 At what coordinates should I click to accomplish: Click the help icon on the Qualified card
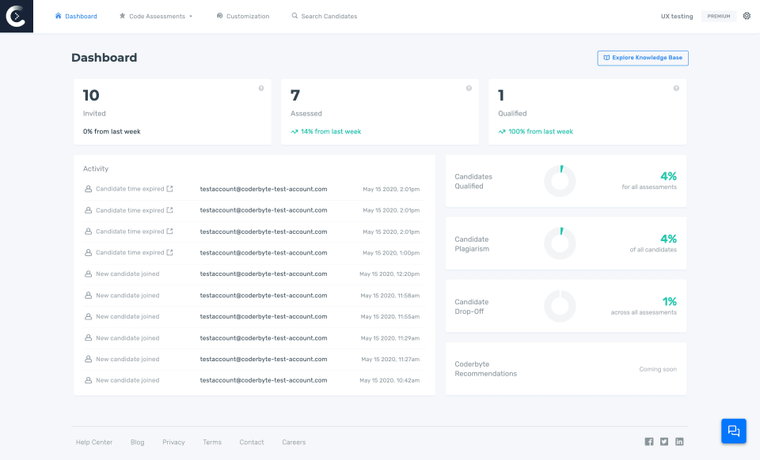pyautogui.click(x=676, y=89)
